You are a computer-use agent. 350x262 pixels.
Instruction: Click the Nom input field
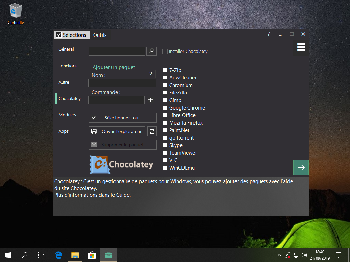pos(122,83)
